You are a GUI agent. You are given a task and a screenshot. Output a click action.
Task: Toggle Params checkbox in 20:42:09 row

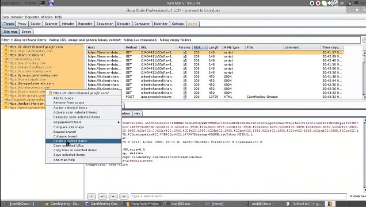185,56
